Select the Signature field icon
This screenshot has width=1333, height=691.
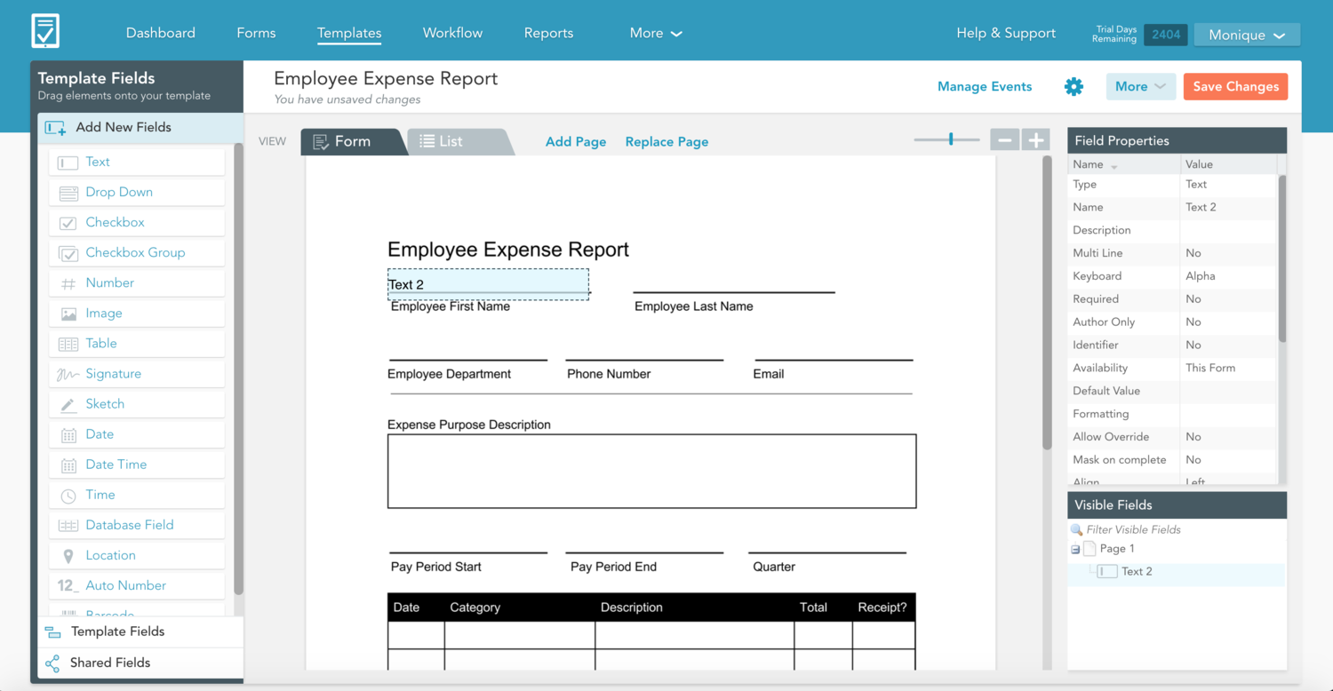click(68, 374)
